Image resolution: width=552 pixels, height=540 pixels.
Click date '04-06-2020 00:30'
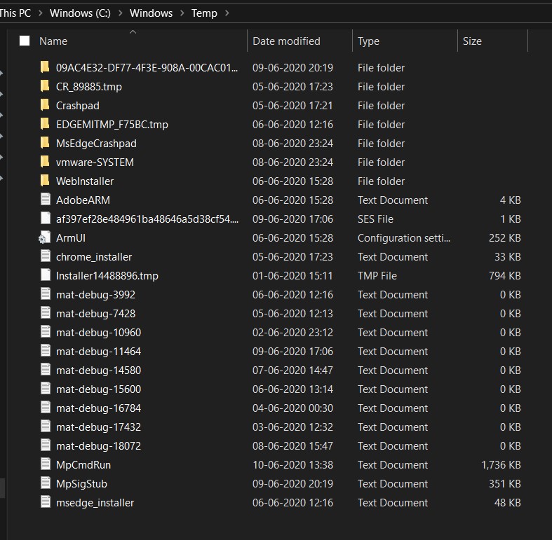pyautogui.click(x=292, y=408)
